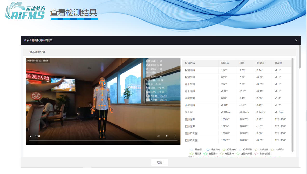Select the 静态姿势检查 section header

click(x=37, y=52)
